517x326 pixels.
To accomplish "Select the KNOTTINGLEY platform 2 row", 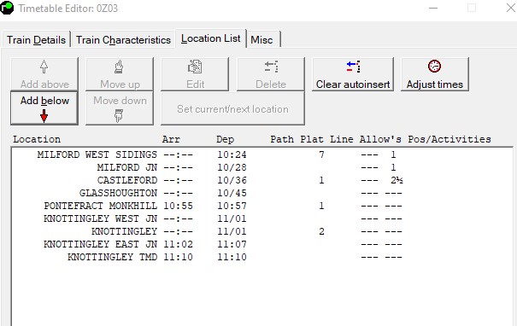I will (262, 231).
